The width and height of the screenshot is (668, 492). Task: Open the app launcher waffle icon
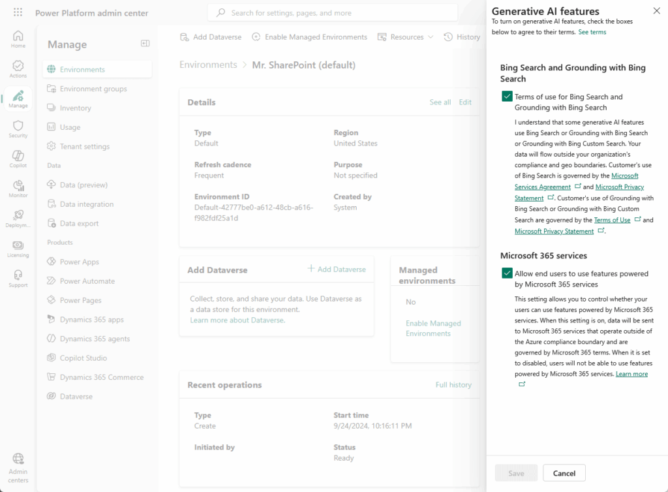(18, 12)
